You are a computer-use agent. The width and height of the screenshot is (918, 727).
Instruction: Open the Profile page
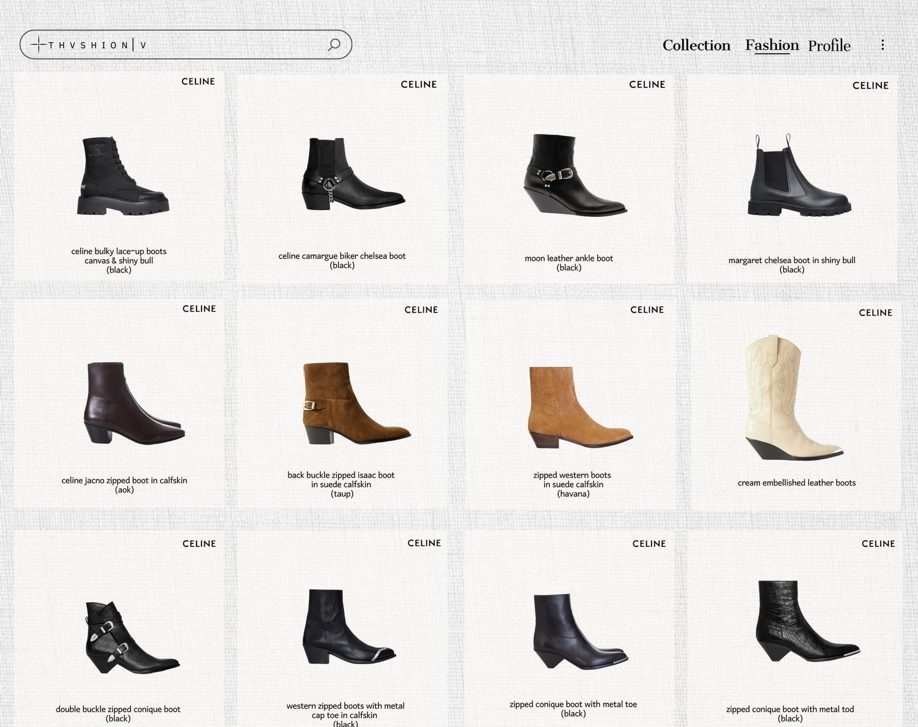[829, 46]
